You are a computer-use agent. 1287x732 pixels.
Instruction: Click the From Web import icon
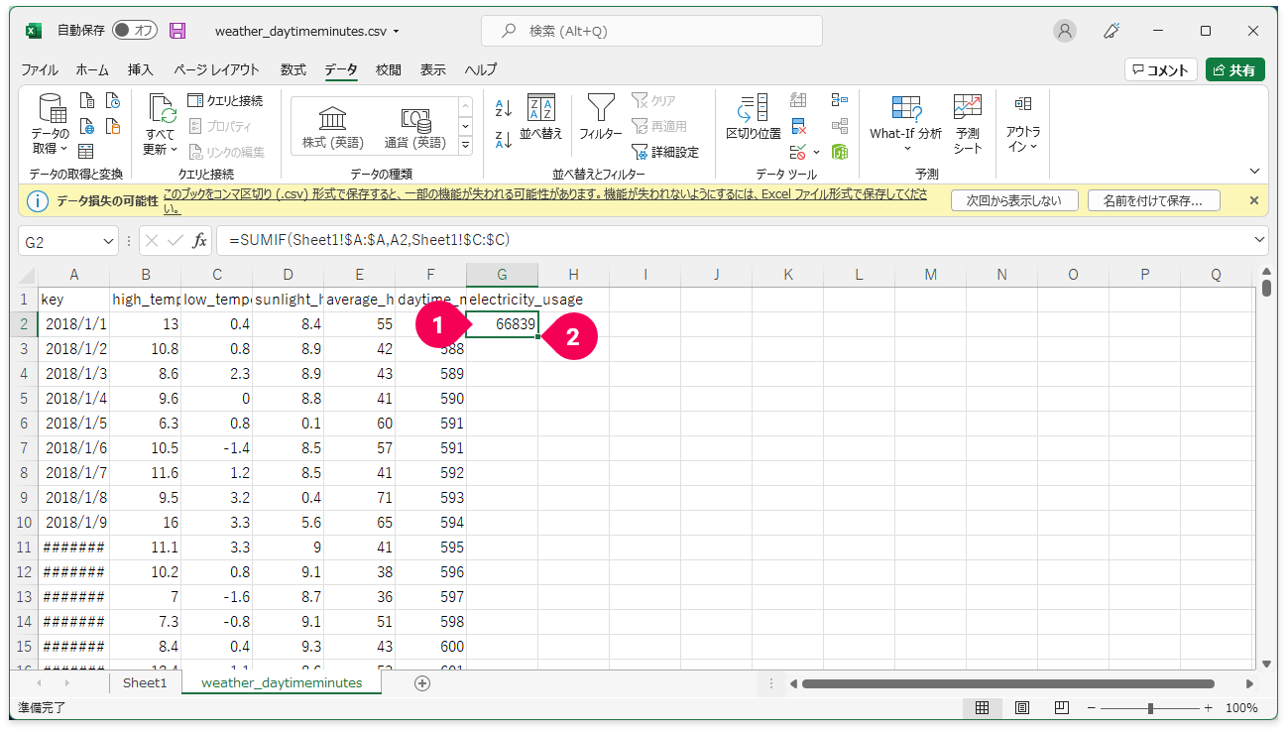86,126
